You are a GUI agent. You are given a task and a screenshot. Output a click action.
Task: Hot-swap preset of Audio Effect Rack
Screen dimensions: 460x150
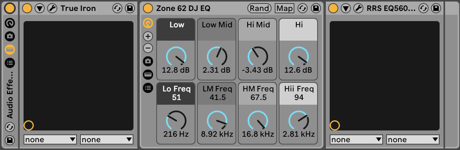(10, 127)
